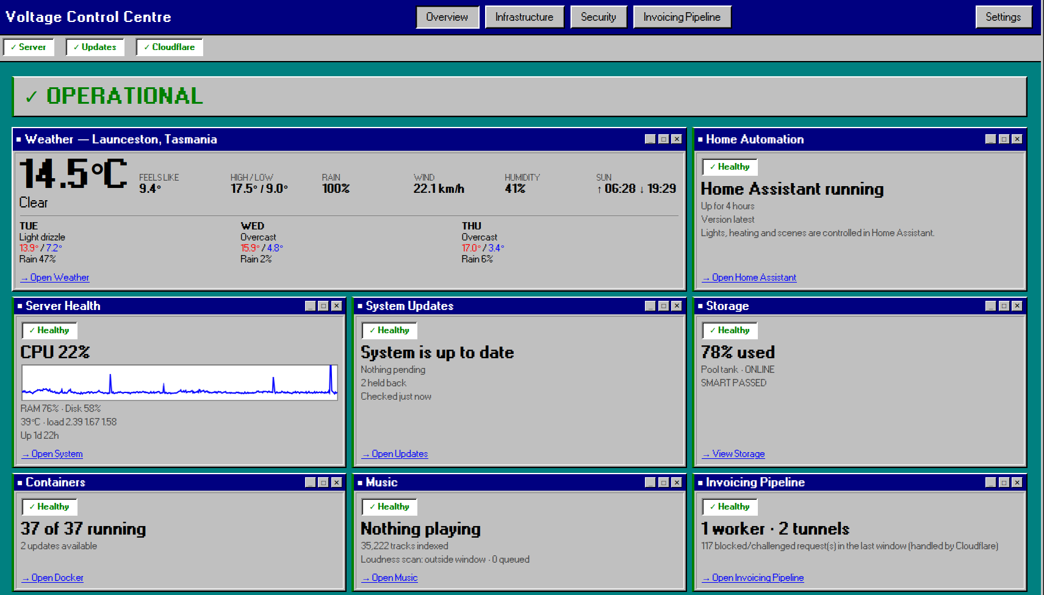Click the CPU usage graph
The image size is (1044, 595).
click(x=179, y=383)
